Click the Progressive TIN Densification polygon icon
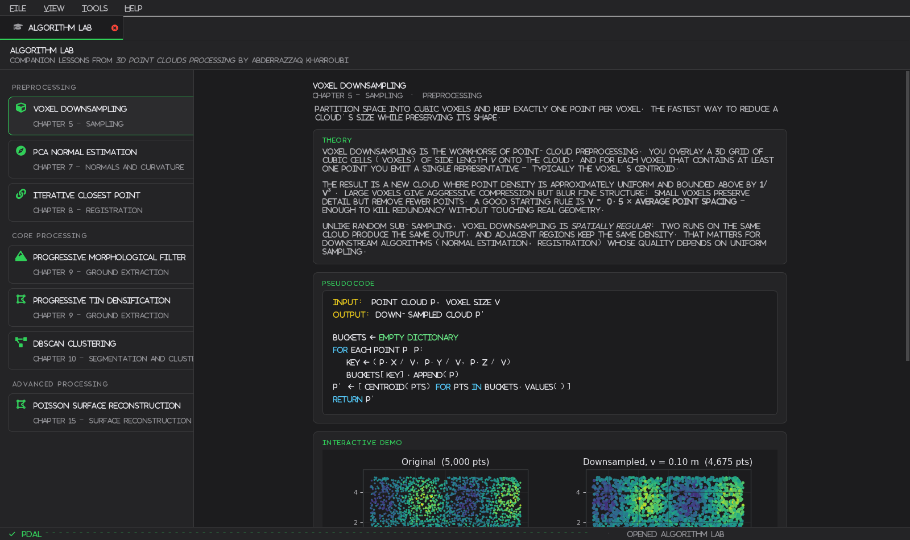 [x=21, y=299]
